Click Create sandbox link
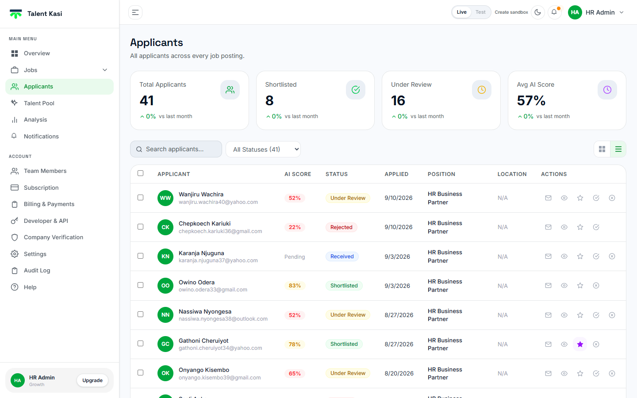The width and height of the screenshot is (637, 398). pyautogui.click(x=511, y=12)
